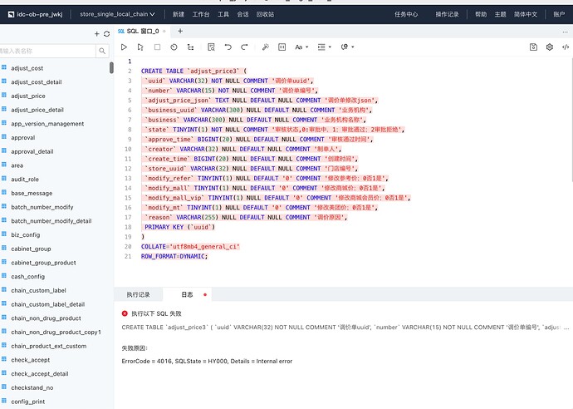The image size is (573, 409).
Task: Select the cash_config table
Action: [27, 277]
